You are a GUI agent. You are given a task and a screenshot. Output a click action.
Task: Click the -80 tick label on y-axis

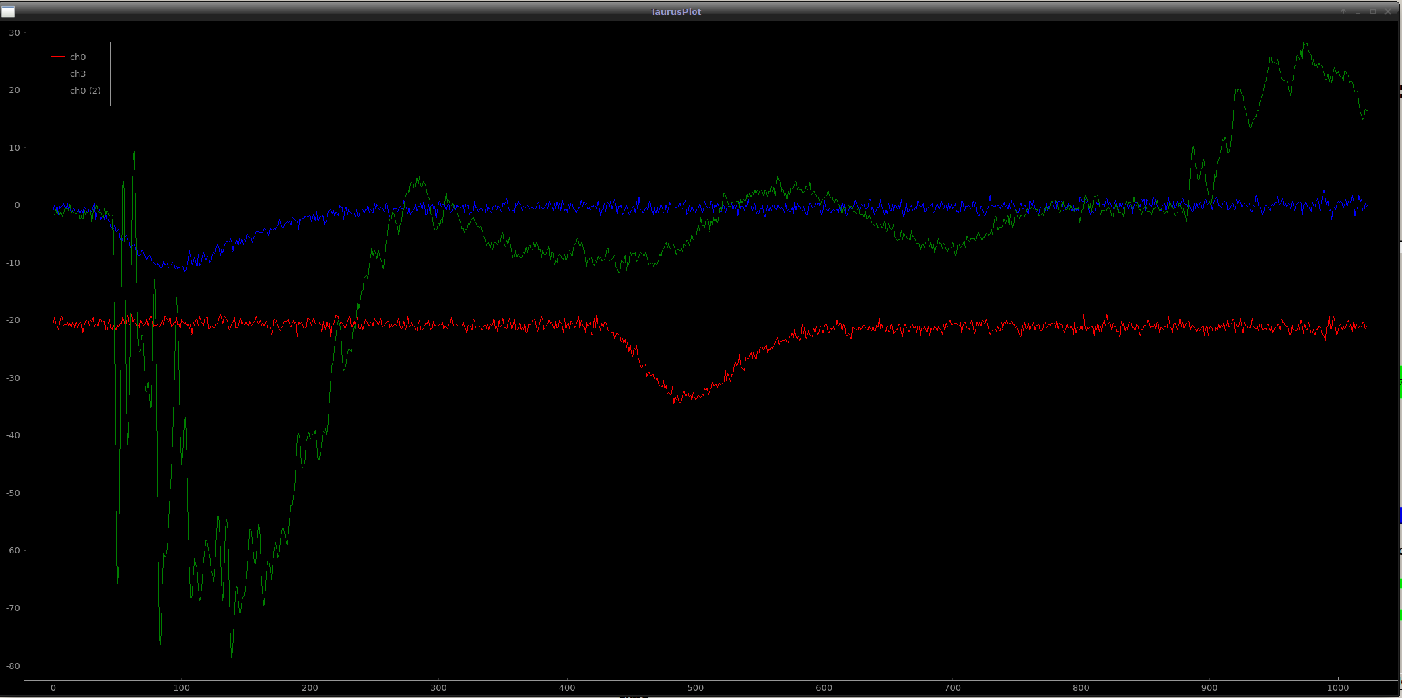[x=13, y=666]
